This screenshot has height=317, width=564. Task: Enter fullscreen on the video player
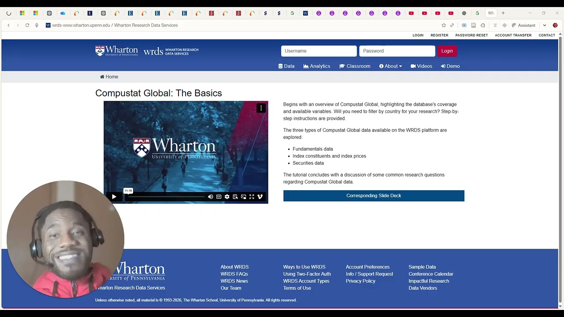252,197
